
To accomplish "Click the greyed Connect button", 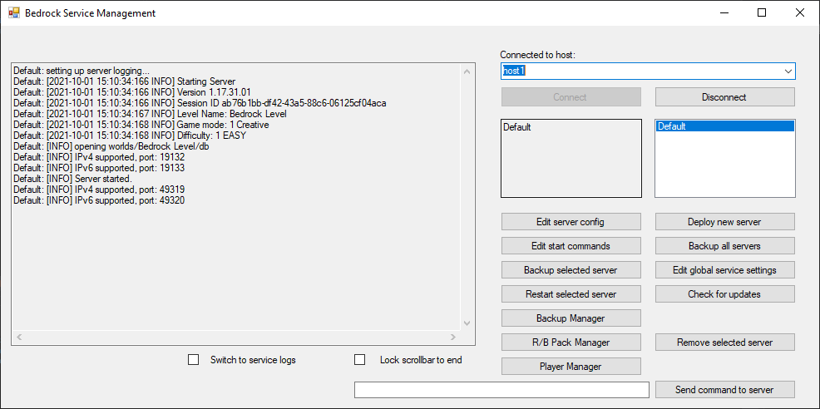I will point(571,96).
